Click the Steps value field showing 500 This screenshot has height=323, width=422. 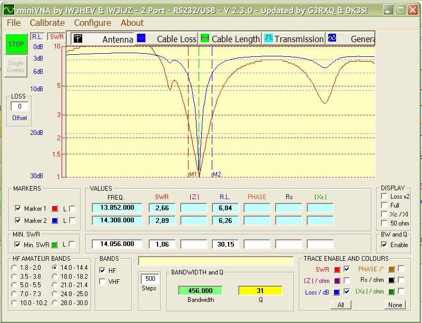coord(149,278)
